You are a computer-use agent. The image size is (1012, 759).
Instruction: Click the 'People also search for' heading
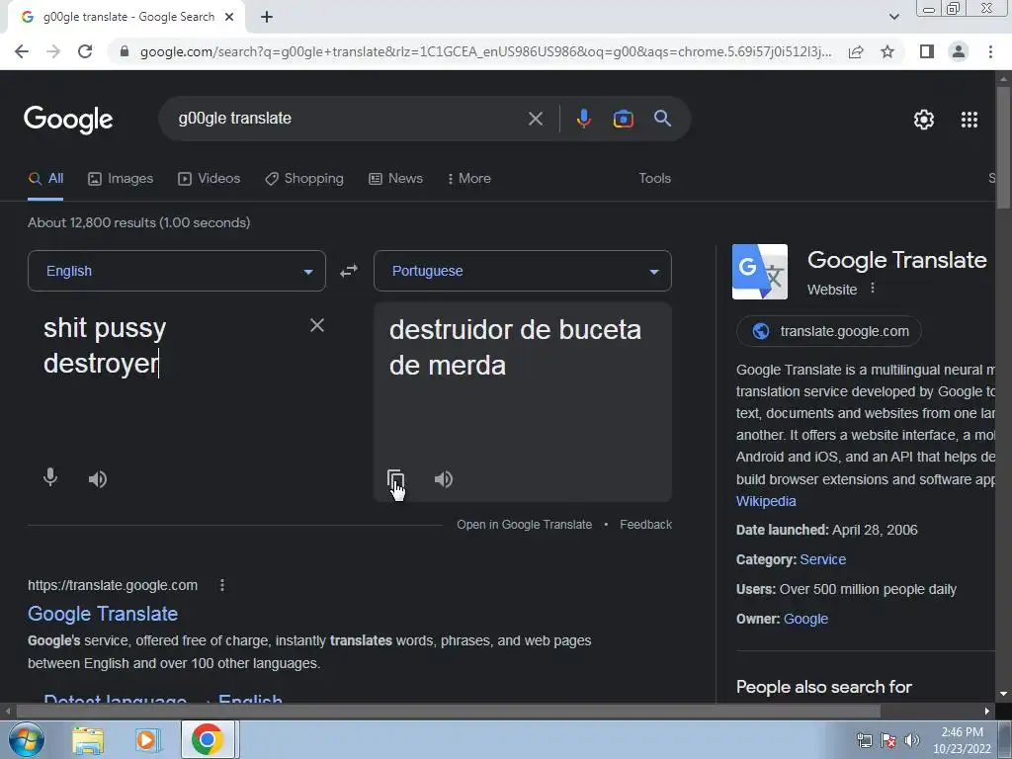[x=823, y=687]
